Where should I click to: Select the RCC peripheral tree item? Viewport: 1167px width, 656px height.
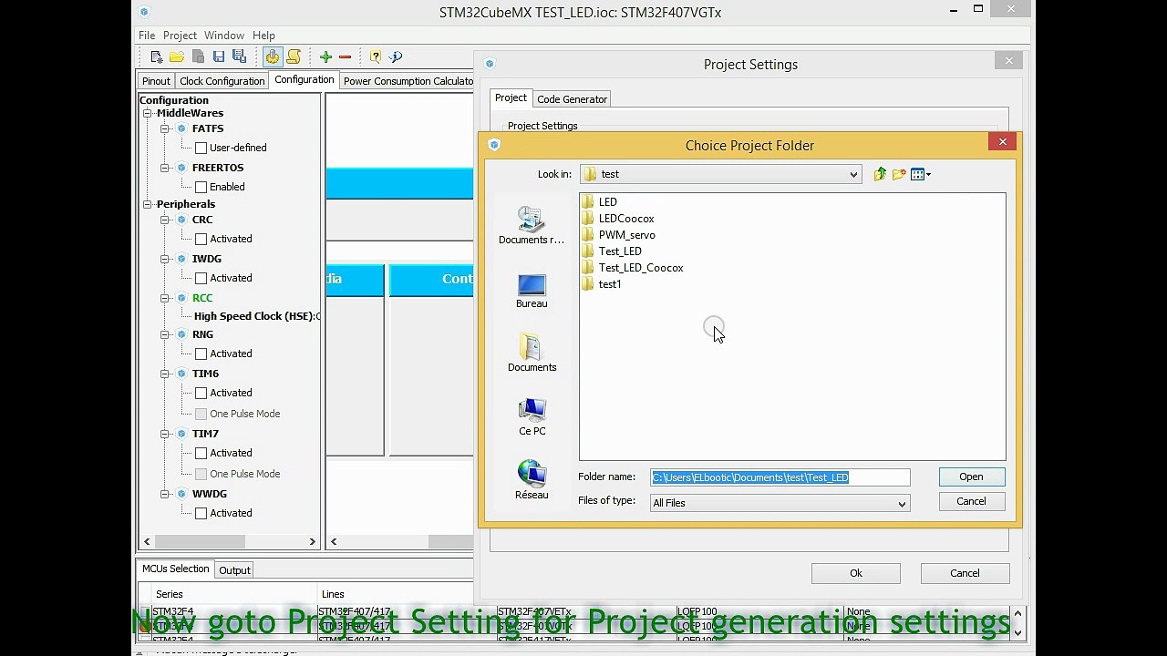(x=202, y=298)
